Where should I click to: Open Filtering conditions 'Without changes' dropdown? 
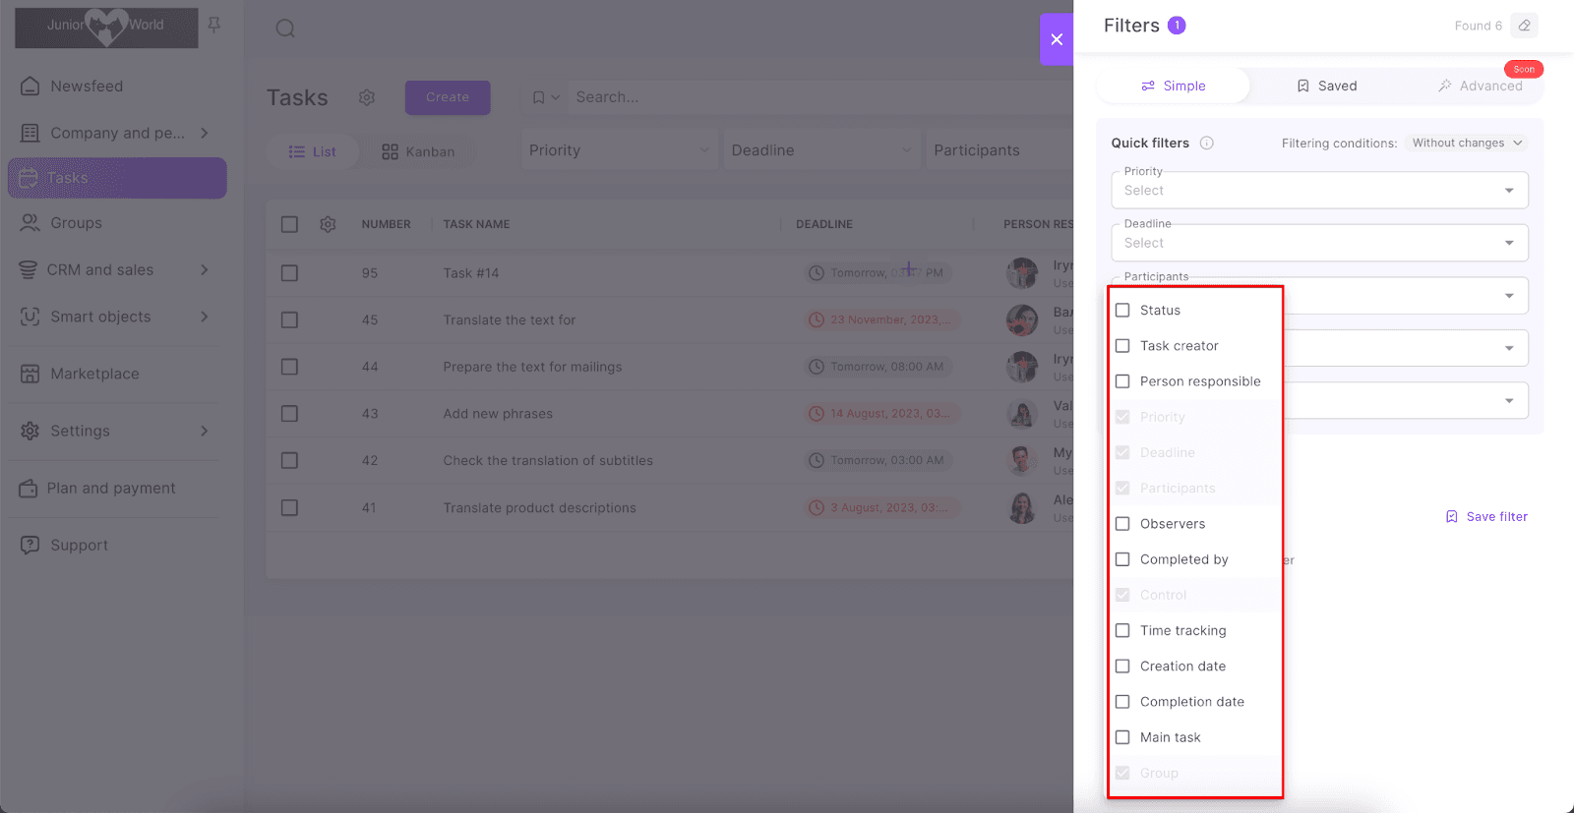[x=1467, y=144]
